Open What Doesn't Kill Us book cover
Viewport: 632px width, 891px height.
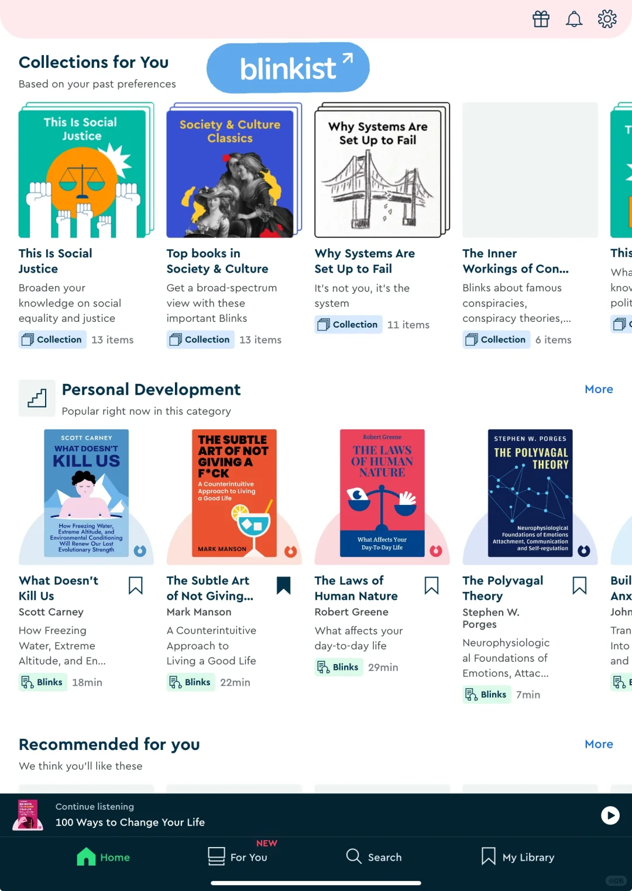tap(87, 493)
